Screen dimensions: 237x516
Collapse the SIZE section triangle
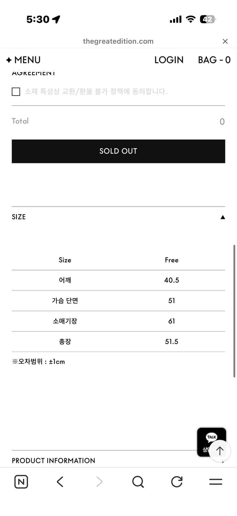pyautogui.click(x=223, y=217)
